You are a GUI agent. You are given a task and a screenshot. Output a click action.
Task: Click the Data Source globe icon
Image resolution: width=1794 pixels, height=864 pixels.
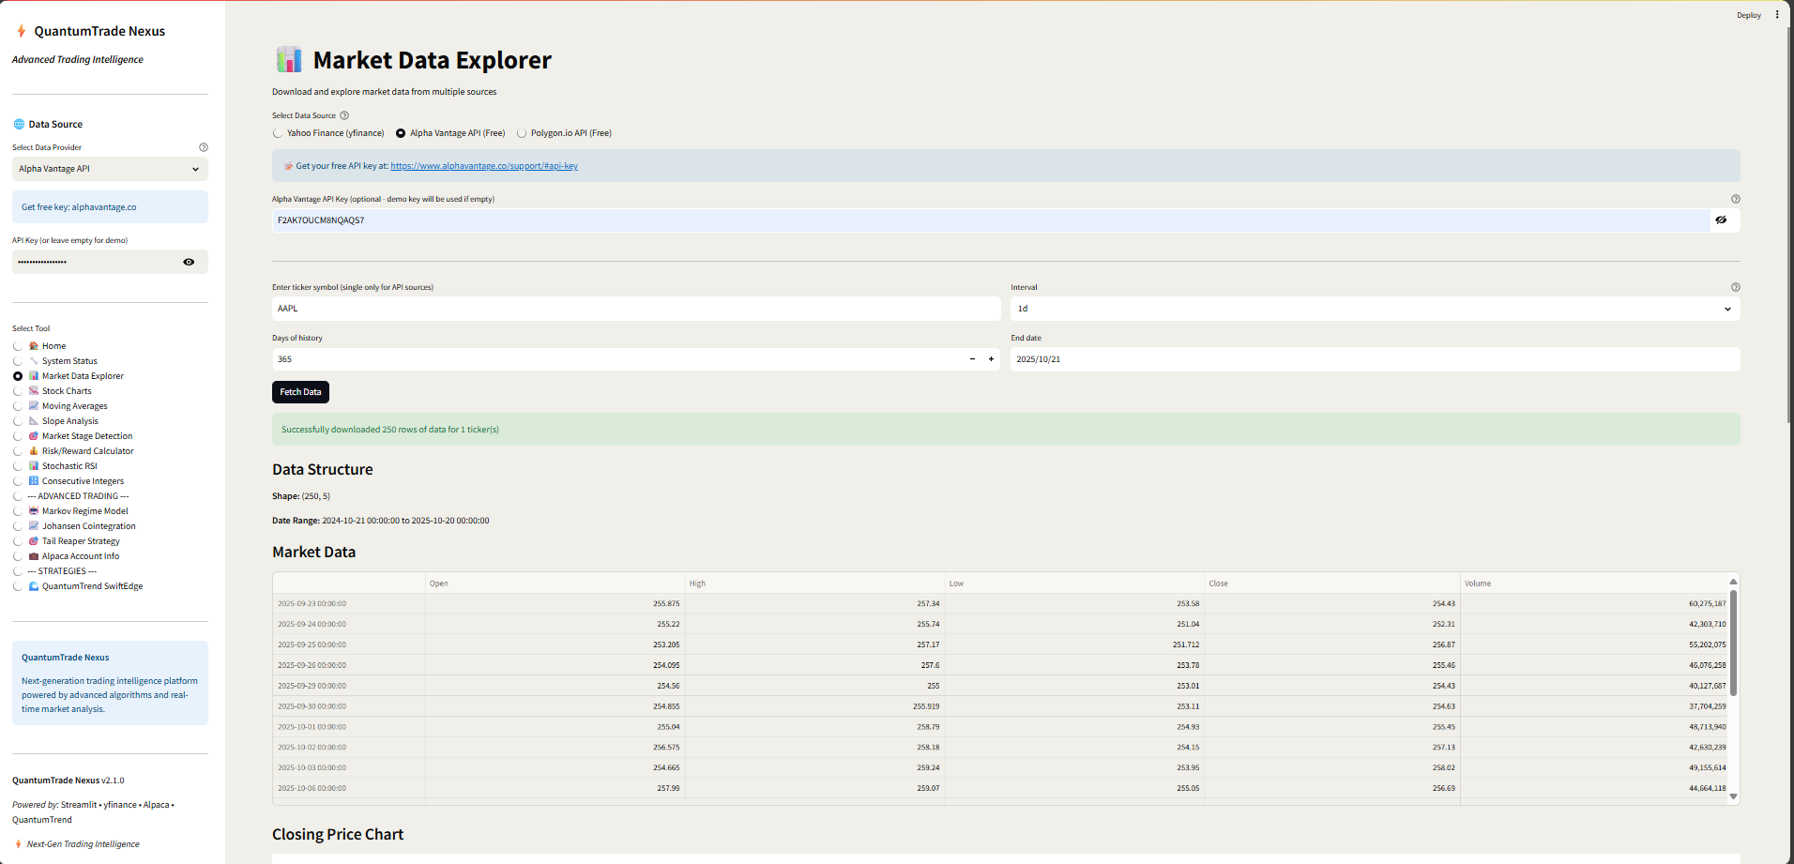pos(19,124)
